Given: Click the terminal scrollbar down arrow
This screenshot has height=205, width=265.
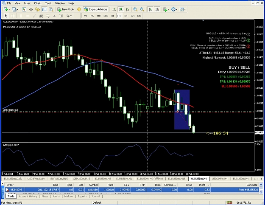Looking at the screenshot, I should click(x=261, y=192).
